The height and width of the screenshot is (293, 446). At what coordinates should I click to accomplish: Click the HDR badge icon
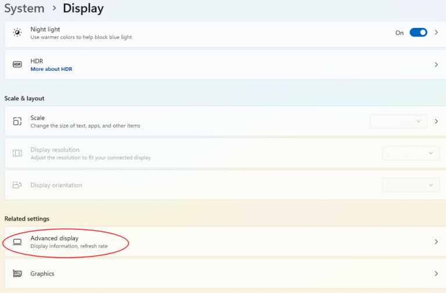(x=17, y=65)
